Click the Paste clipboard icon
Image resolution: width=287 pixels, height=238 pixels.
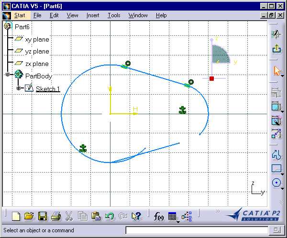pyautogui.click(x=96, y=216)
